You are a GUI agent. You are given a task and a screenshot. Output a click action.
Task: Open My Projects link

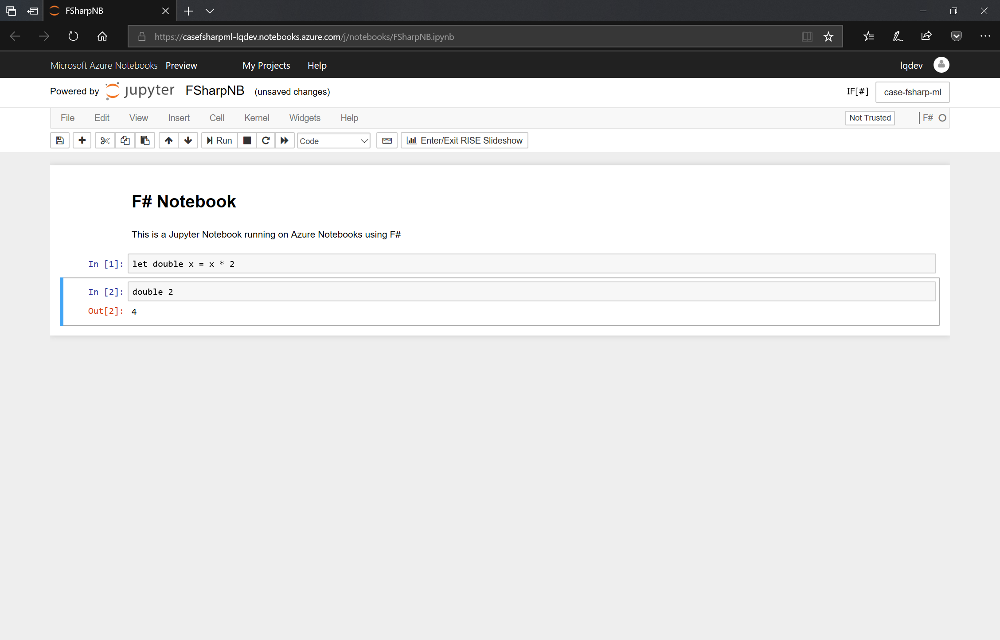266,66
